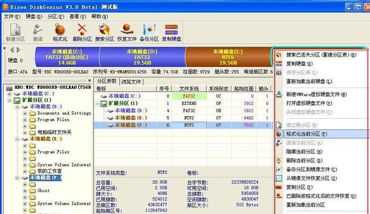This screenshot has width=370, height=214.
Task: Close the disk bar with the small X
Action: tap(4, 48)
